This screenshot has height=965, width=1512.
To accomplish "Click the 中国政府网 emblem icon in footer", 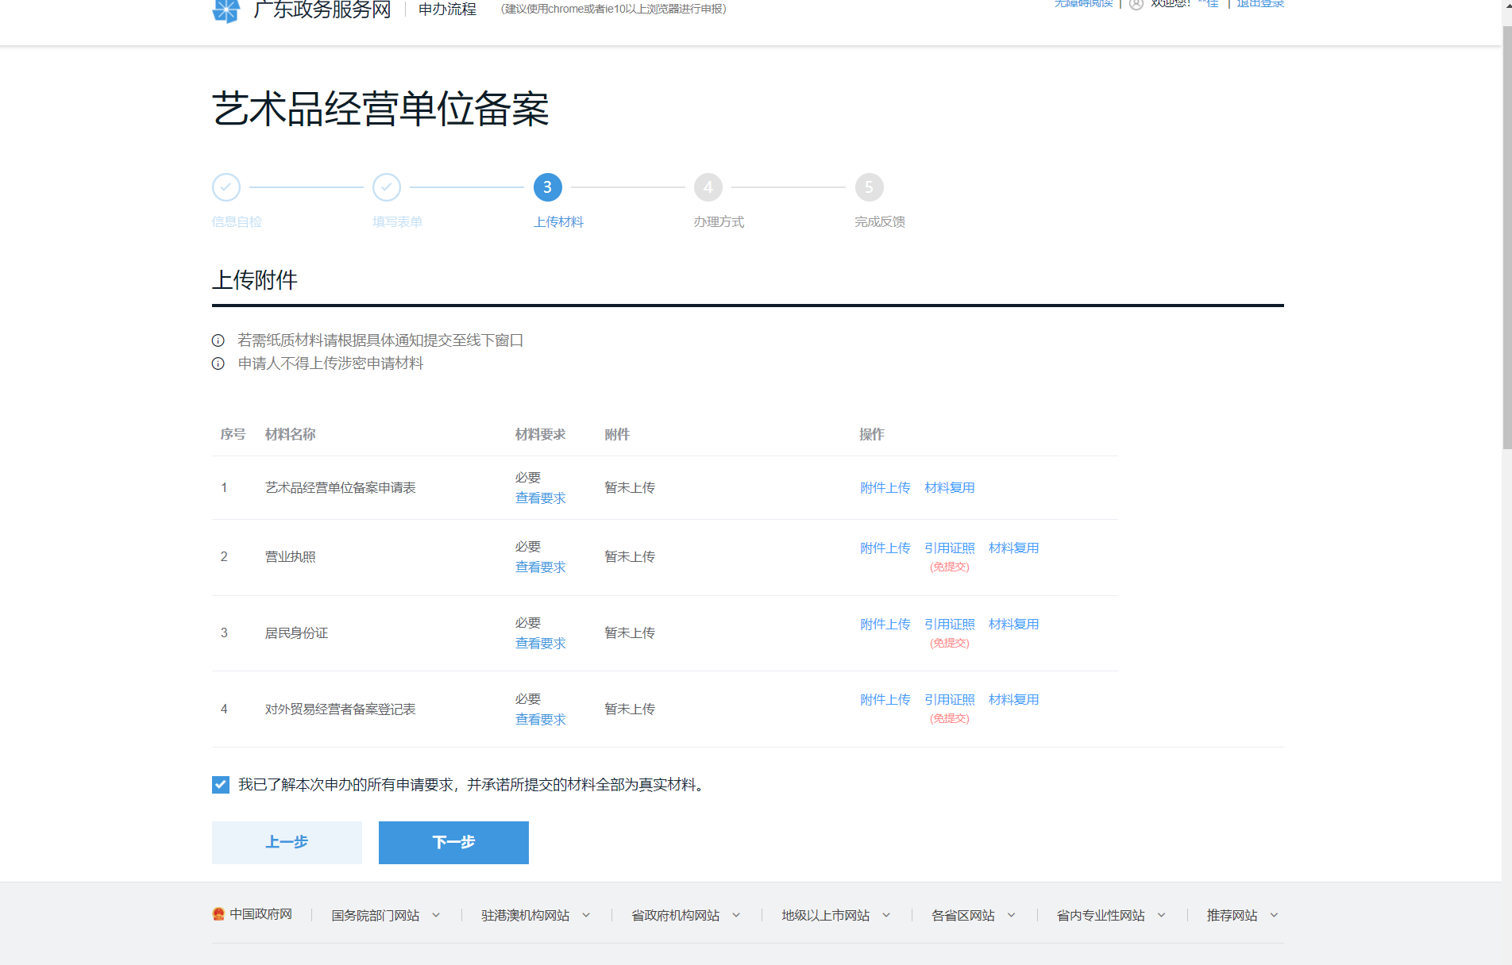I will pos(218,914).
